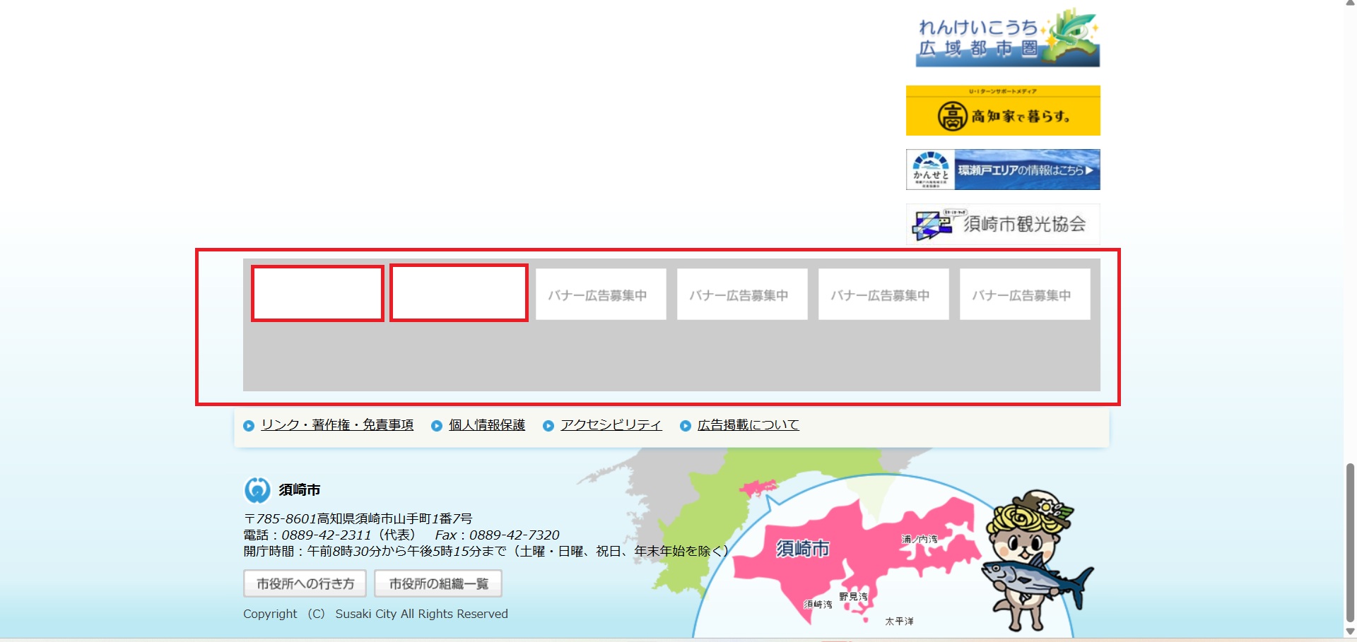Click the scrollbar down arrow
This screenshot has height=642, width=1357.
1350,631
